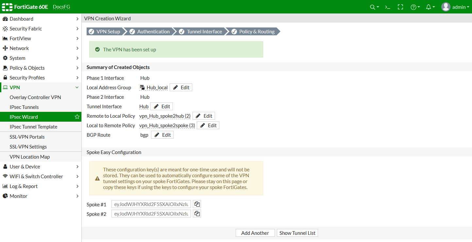The height and width of the screenshot is (242, 472).
Task: Open the search tool in the top bar
Action: click(373, 7)
